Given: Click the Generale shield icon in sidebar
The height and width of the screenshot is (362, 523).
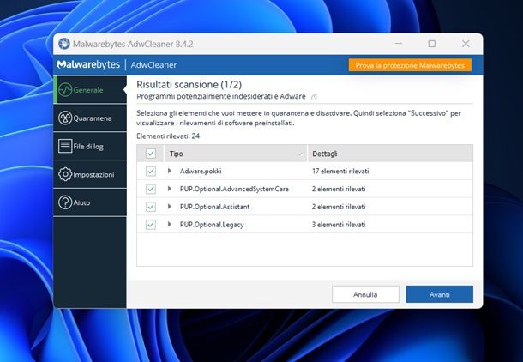Looking at the screenshot, I should click(x=64, y=89).
